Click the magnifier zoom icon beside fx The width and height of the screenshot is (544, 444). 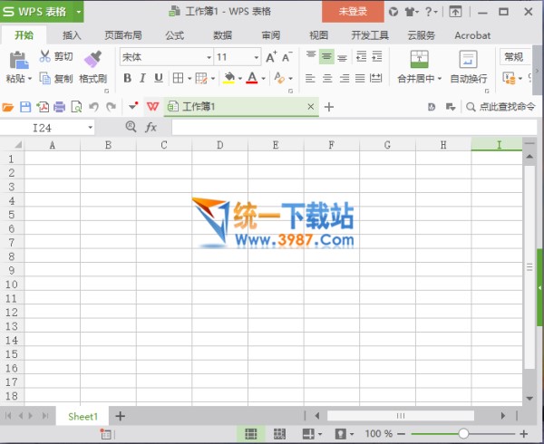click(131, 127)
